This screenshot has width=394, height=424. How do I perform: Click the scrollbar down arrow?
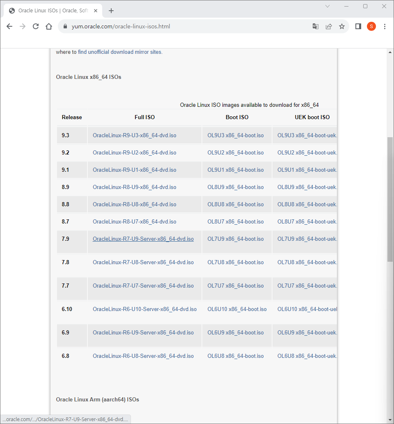[390, 420]
